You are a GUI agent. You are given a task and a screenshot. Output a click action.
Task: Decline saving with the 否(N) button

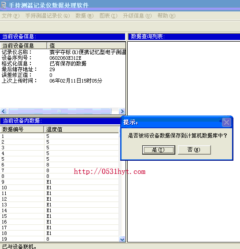(x=194, y=150)
